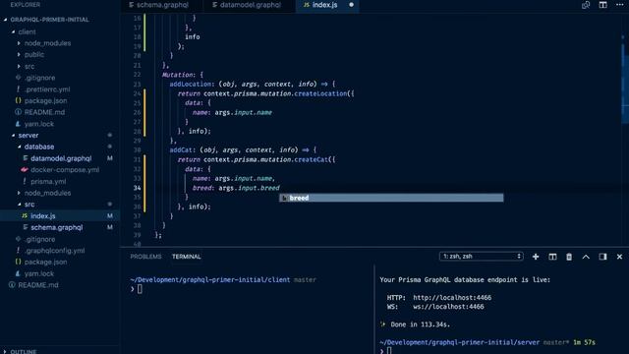Image resolution: width=629 pixels, height=354 pixels.
Task: Expand the public folder
Action: click(34, 55)
